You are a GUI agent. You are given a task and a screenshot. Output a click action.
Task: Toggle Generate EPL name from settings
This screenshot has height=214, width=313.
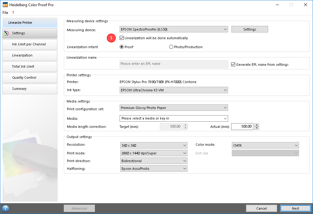233,65
